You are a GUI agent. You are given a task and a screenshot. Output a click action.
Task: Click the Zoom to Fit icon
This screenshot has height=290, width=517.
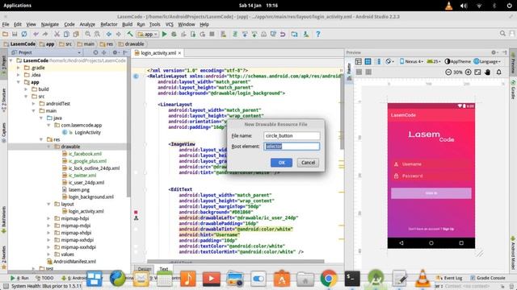[477, 72]
